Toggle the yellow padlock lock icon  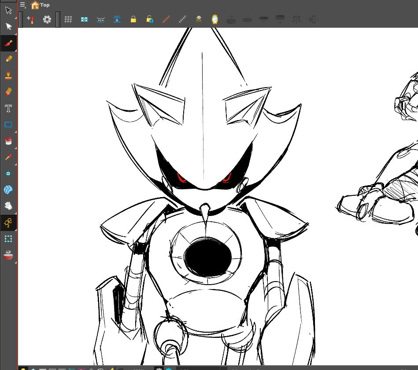133,19
